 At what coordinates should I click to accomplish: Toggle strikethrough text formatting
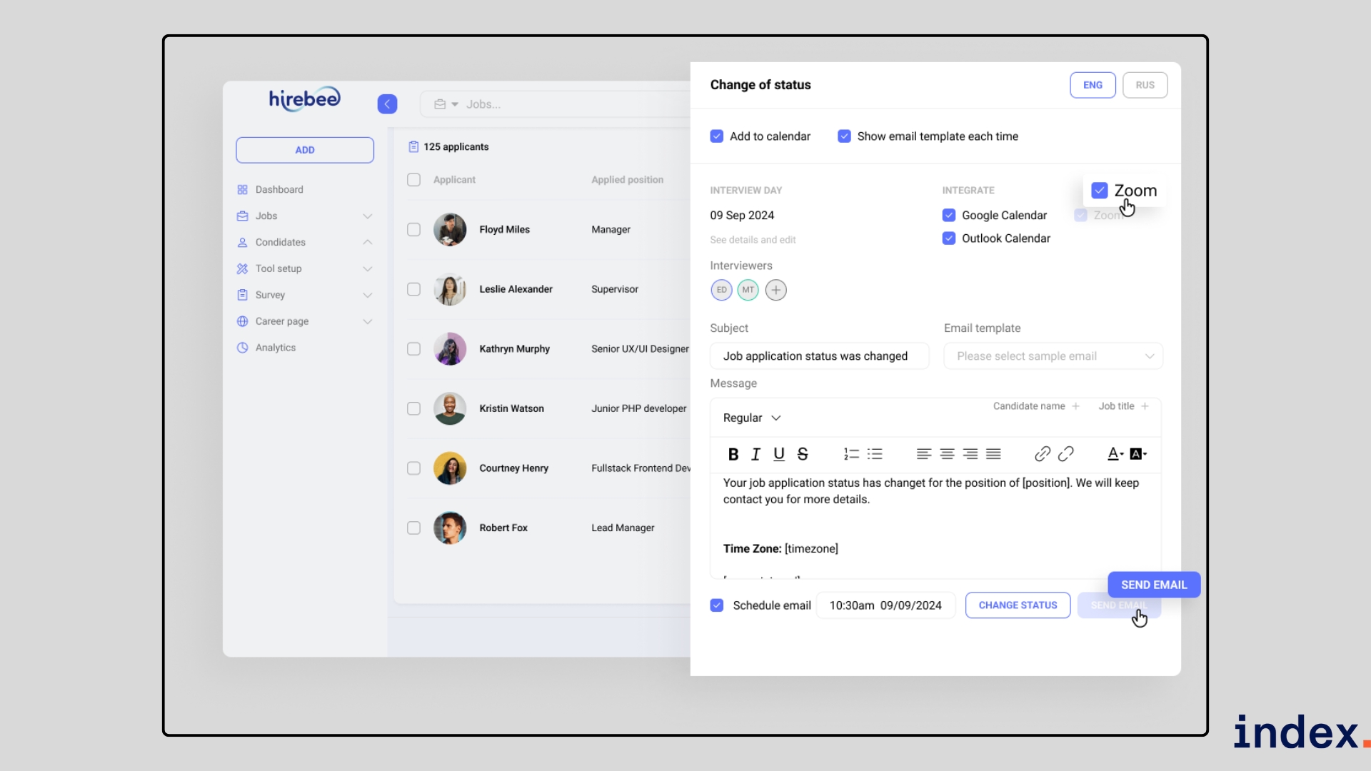(x=803, y=454)
